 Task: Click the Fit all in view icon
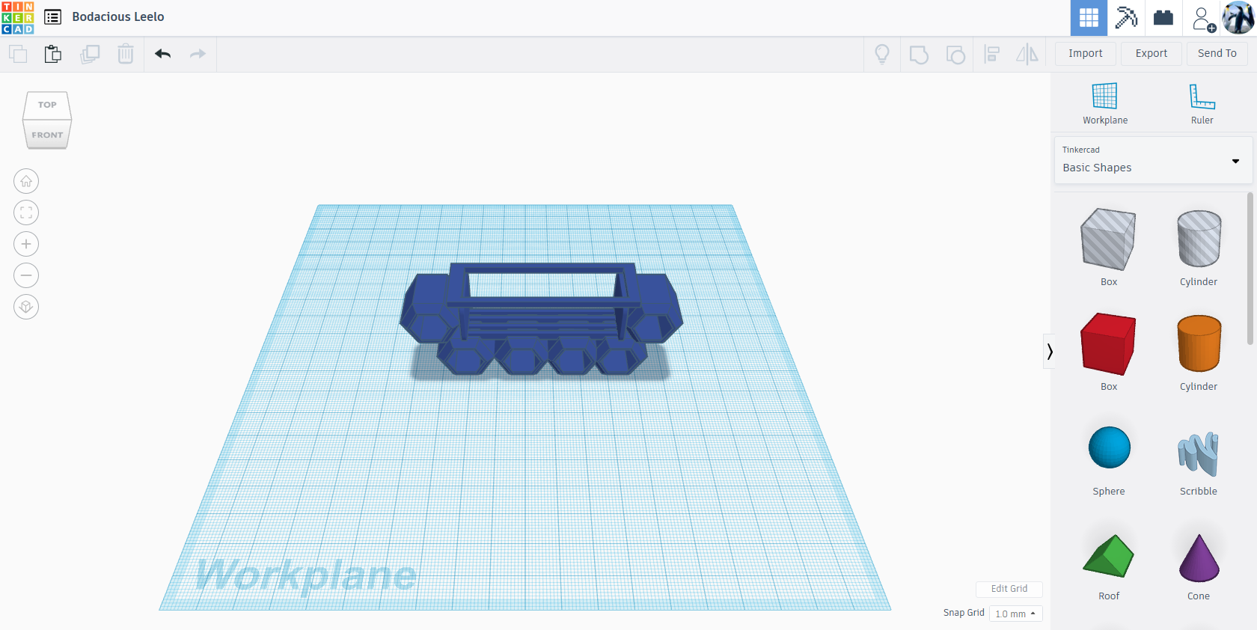[26, 212]
